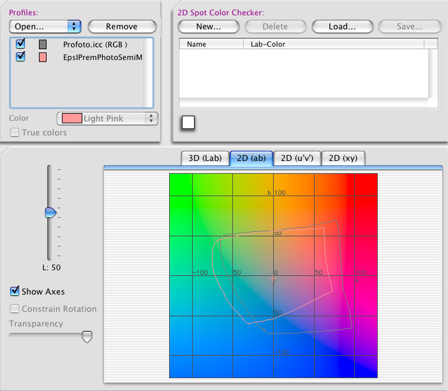
Task: Click the Name column header
Action: [x=211, y=44]
